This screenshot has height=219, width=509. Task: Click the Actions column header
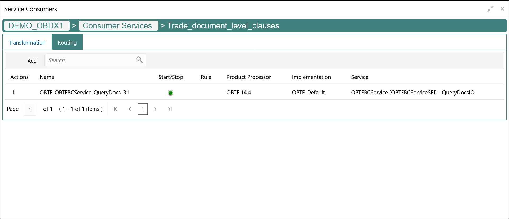(19, 77)
